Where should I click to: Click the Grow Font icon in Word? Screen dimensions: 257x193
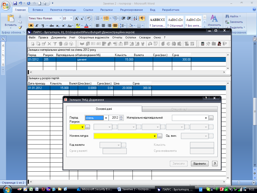(77, 18)
